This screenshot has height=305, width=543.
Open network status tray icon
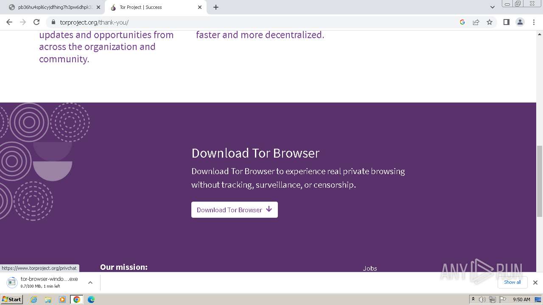click(x=493, y=299)
